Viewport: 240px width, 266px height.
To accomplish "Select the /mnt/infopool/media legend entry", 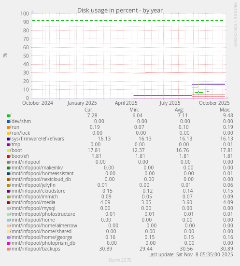I will click(32, 202).
